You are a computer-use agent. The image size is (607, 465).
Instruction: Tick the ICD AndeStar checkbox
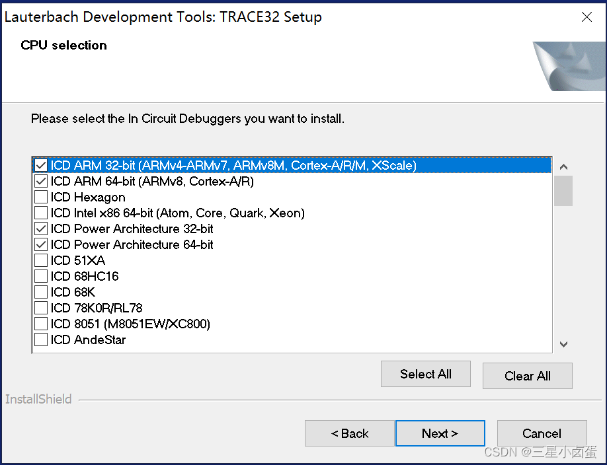click(41, 340)
